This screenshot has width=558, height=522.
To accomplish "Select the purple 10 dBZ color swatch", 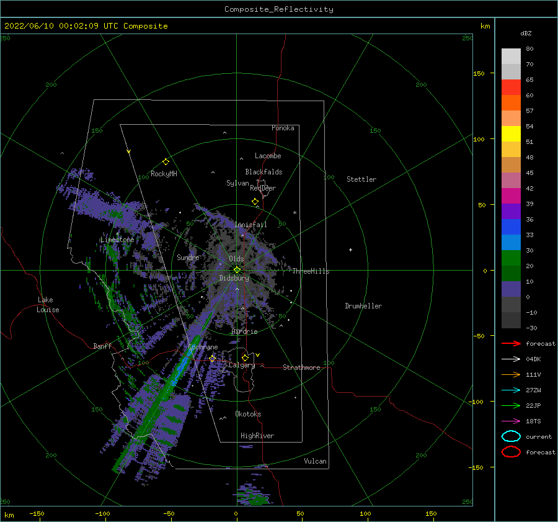I will pyautogui.click(x=511, y=289).
